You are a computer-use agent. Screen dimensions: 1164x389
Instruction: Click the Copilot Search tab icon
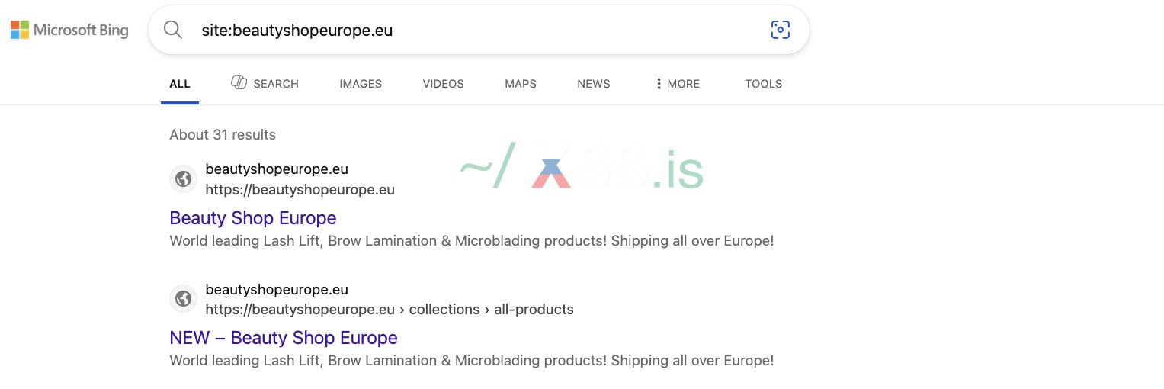tap(239, 82)
